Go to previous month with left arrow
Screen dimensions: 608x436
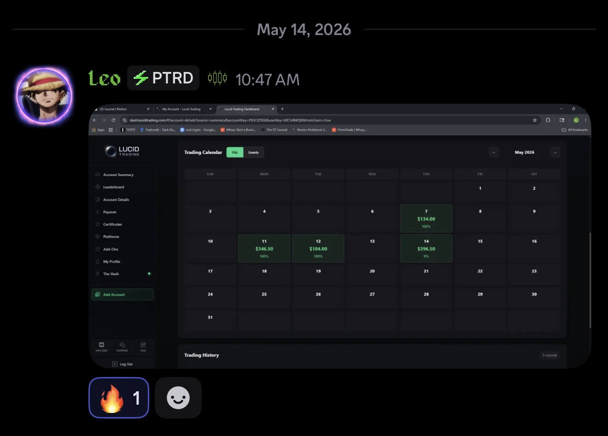coord(494,152)
